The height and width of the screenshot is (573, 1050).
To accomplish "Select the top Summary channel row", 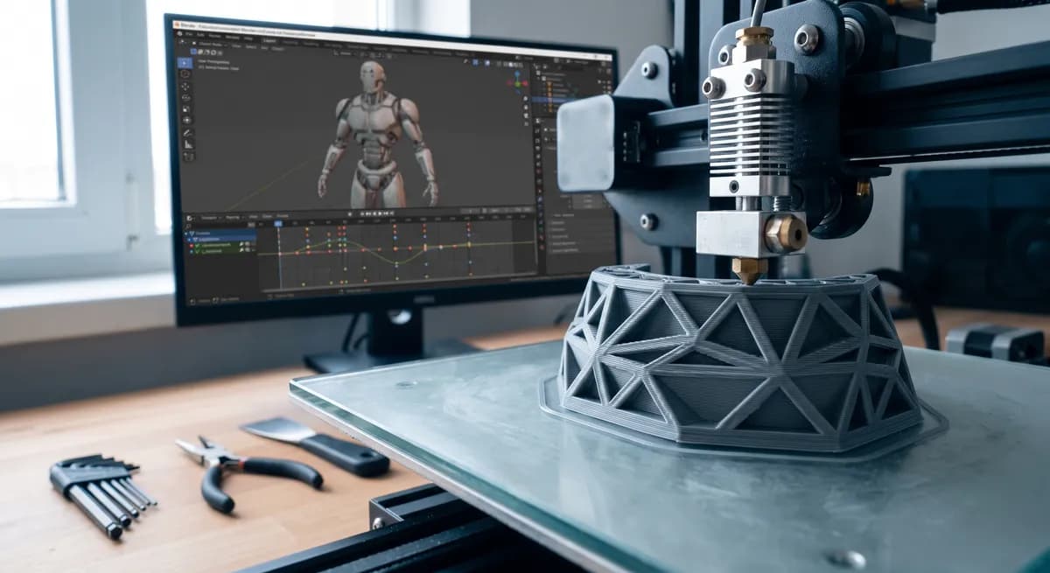I will pyautogui.click(x=220, y=234).
